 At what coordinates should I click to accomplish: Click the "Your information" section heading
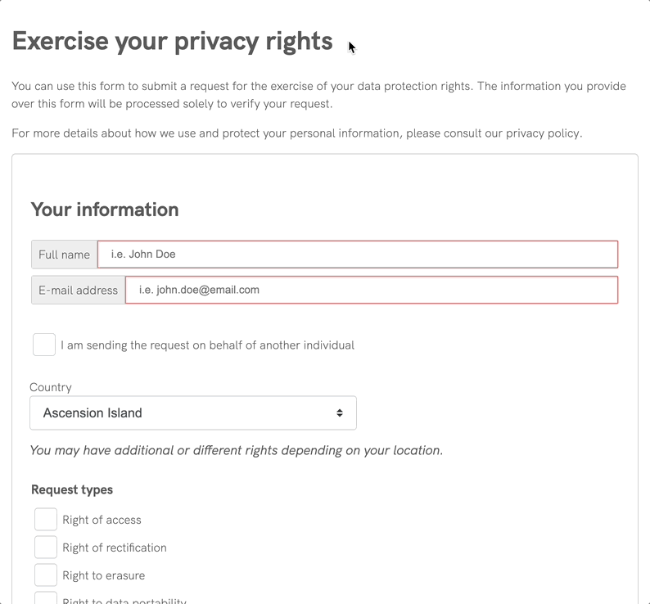tap(105, 210)
